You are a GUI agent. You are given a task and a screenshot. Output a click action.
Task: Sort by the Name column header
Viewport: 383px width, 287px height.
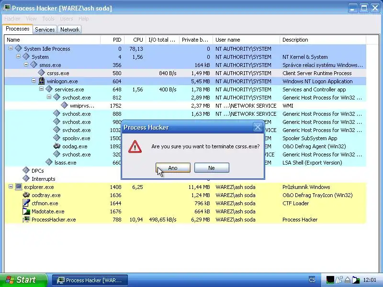click(x=52, y=40)
